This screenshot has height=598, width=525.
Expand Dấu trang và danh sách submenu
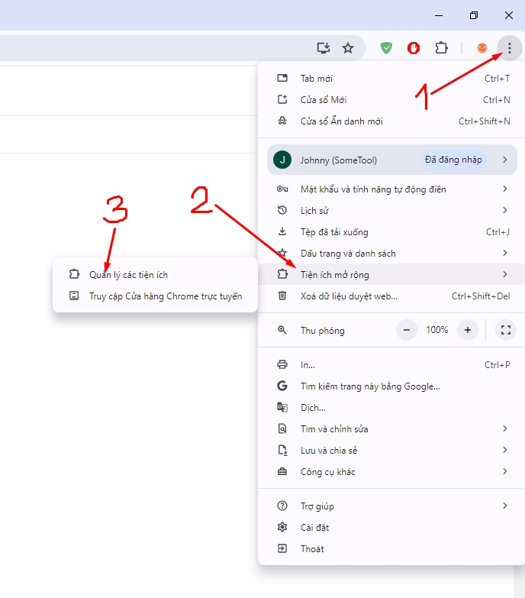[x=392, y=253]
